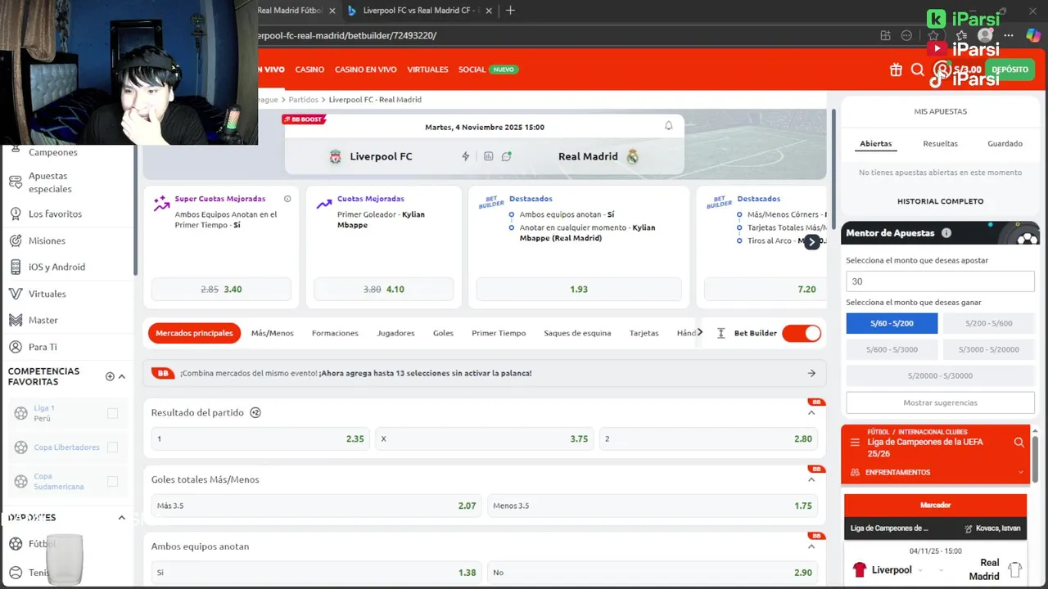Open the match statistics chart icon
Image resolution: width=1048 pixels, height=589 pixels.
pyautogui.click(x=488, y=156)
